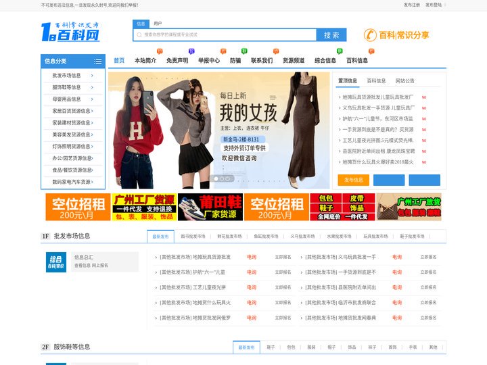Click the search magnifier icon in the search box

[139, 34]
